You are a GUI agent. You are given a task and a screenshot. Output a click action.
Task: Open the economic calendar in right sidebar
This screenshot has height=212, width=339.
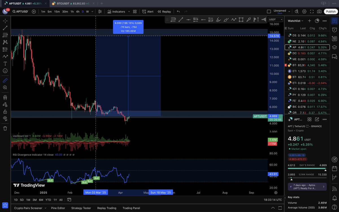[334, 169]
